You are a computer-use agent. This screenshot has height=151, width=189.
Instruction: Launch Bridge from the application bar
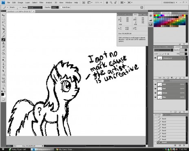click(x=84, y=2)
